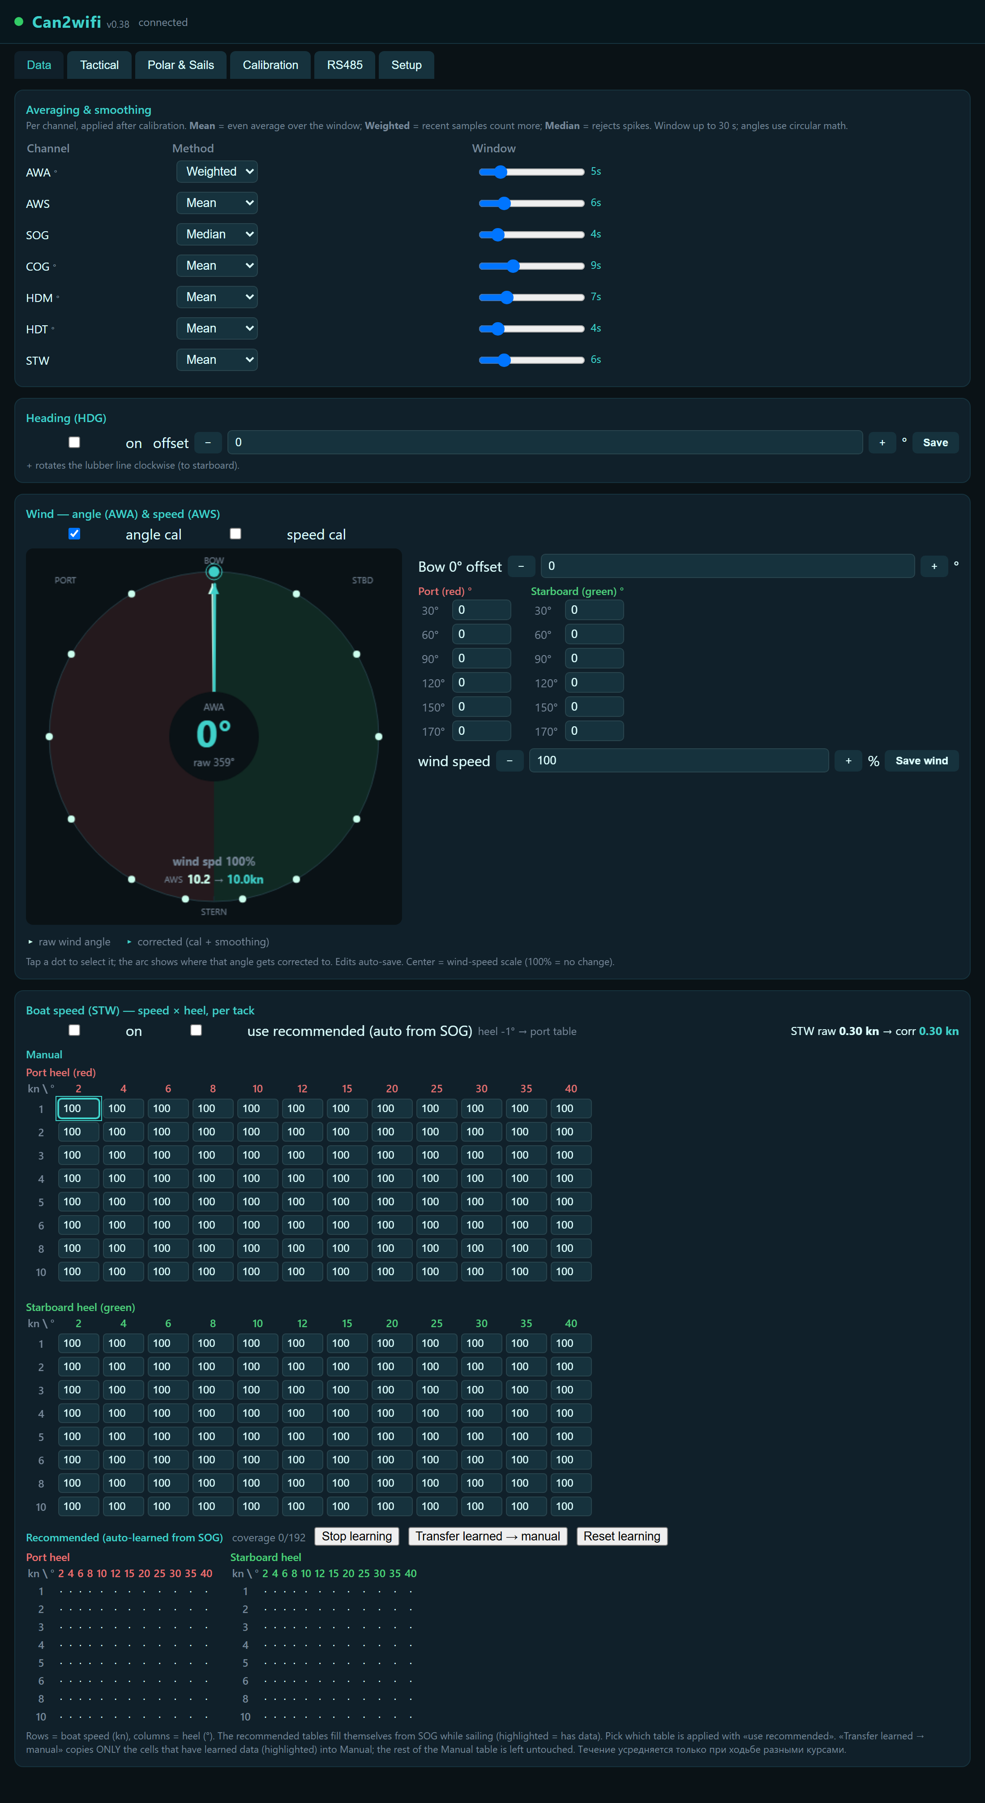Switch to the Setup tab

[x=407, y=65]
